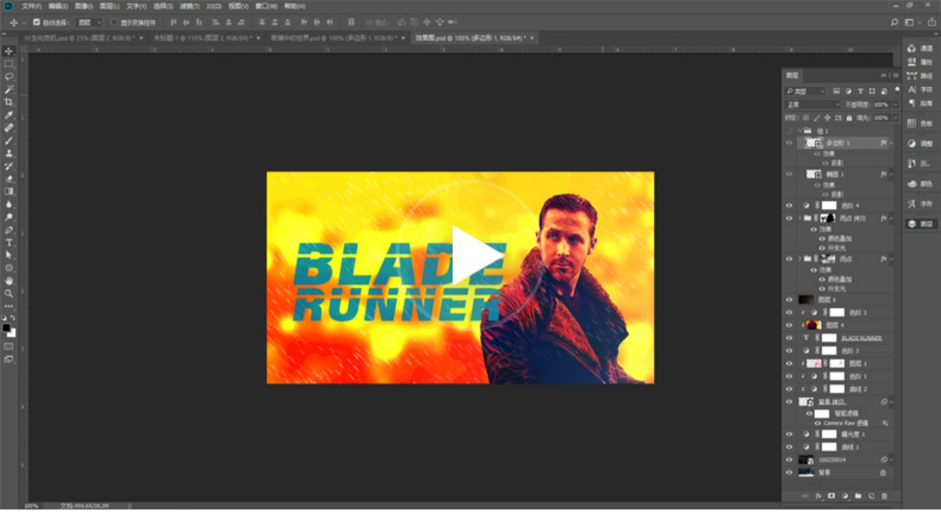This screenshot has height=517, width=941.
Task: Expand the 雨点 拷贝 group with its arrow
Action: coord(800,218)
